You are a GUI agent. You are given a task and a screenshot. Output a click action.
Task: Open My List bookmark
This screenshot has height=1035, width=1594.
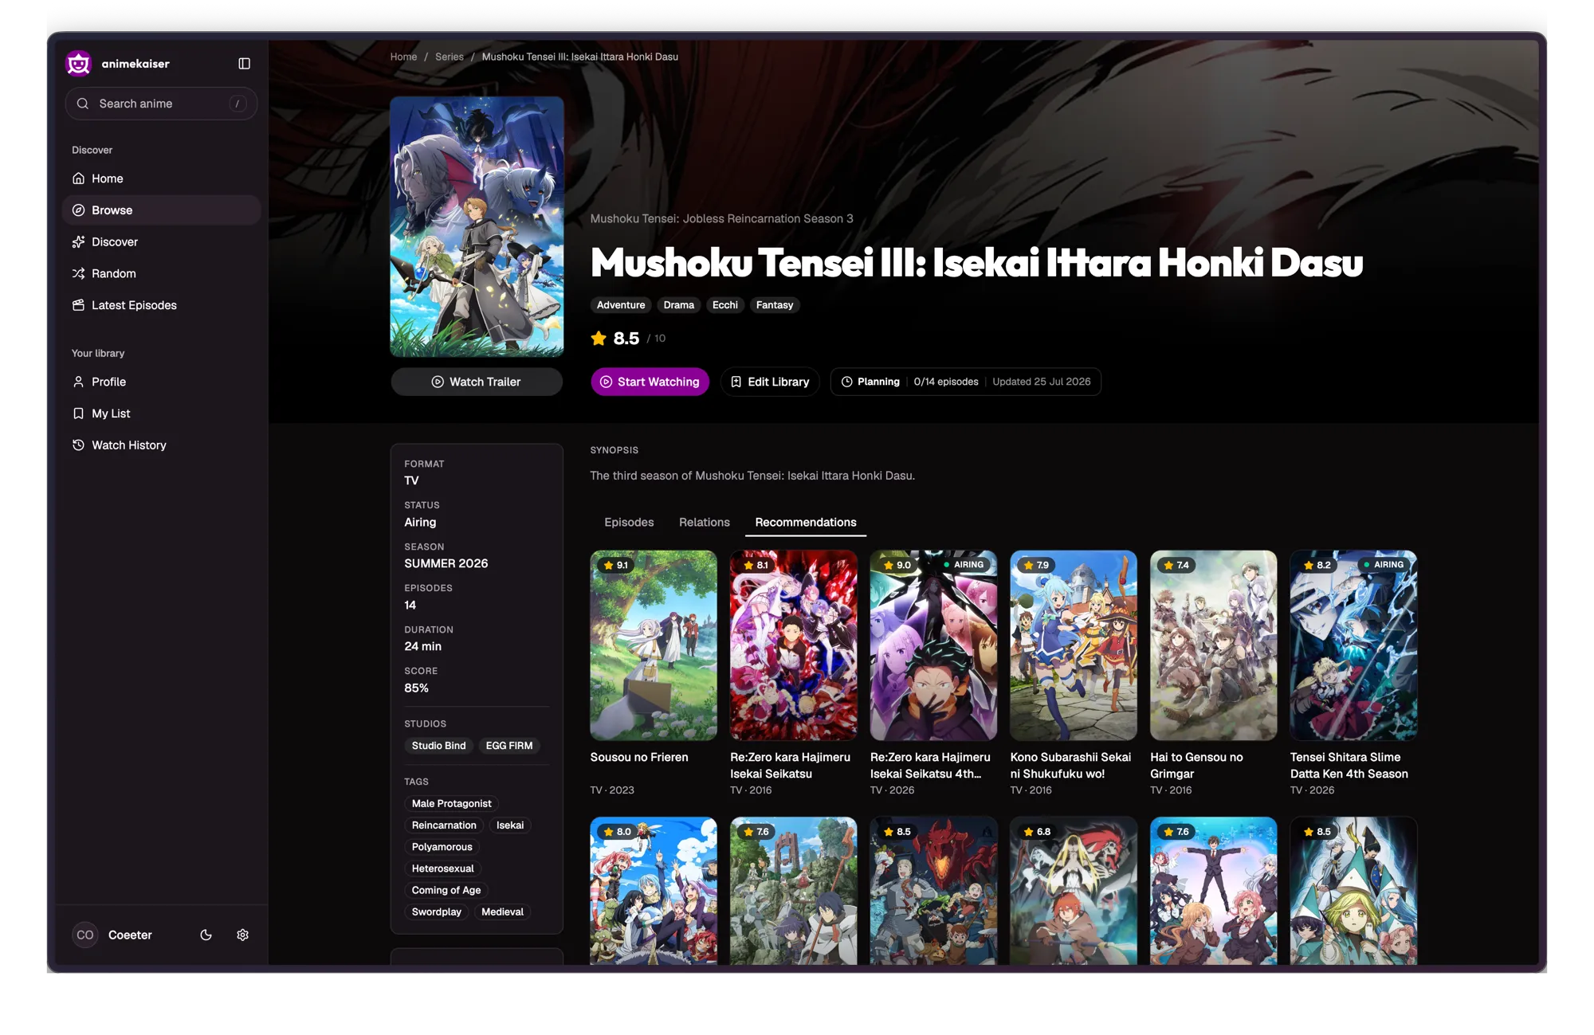(161, 414)
